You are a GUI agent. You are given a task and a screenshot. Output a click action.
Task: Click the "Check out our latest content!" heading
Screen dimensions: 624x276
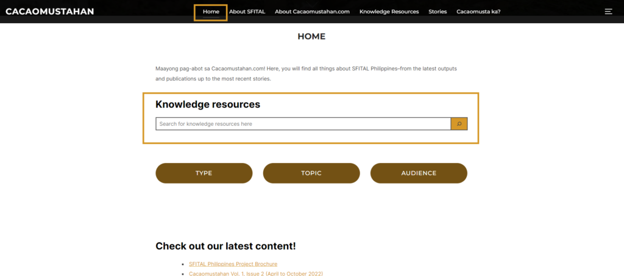click(225, 246)
